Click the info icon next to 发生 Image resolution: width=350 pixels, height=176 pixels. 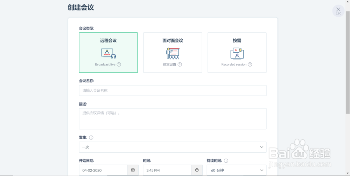[x=91, y=138]
